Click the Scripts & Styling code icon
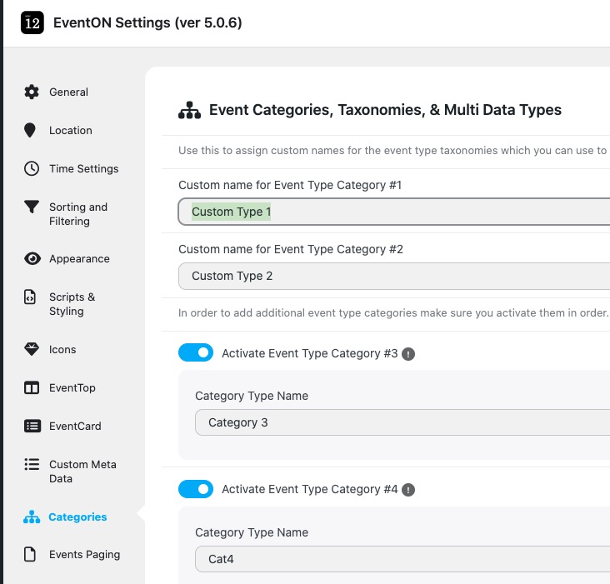The width and height of the screenshot is (610, 584). click(32, 297)
